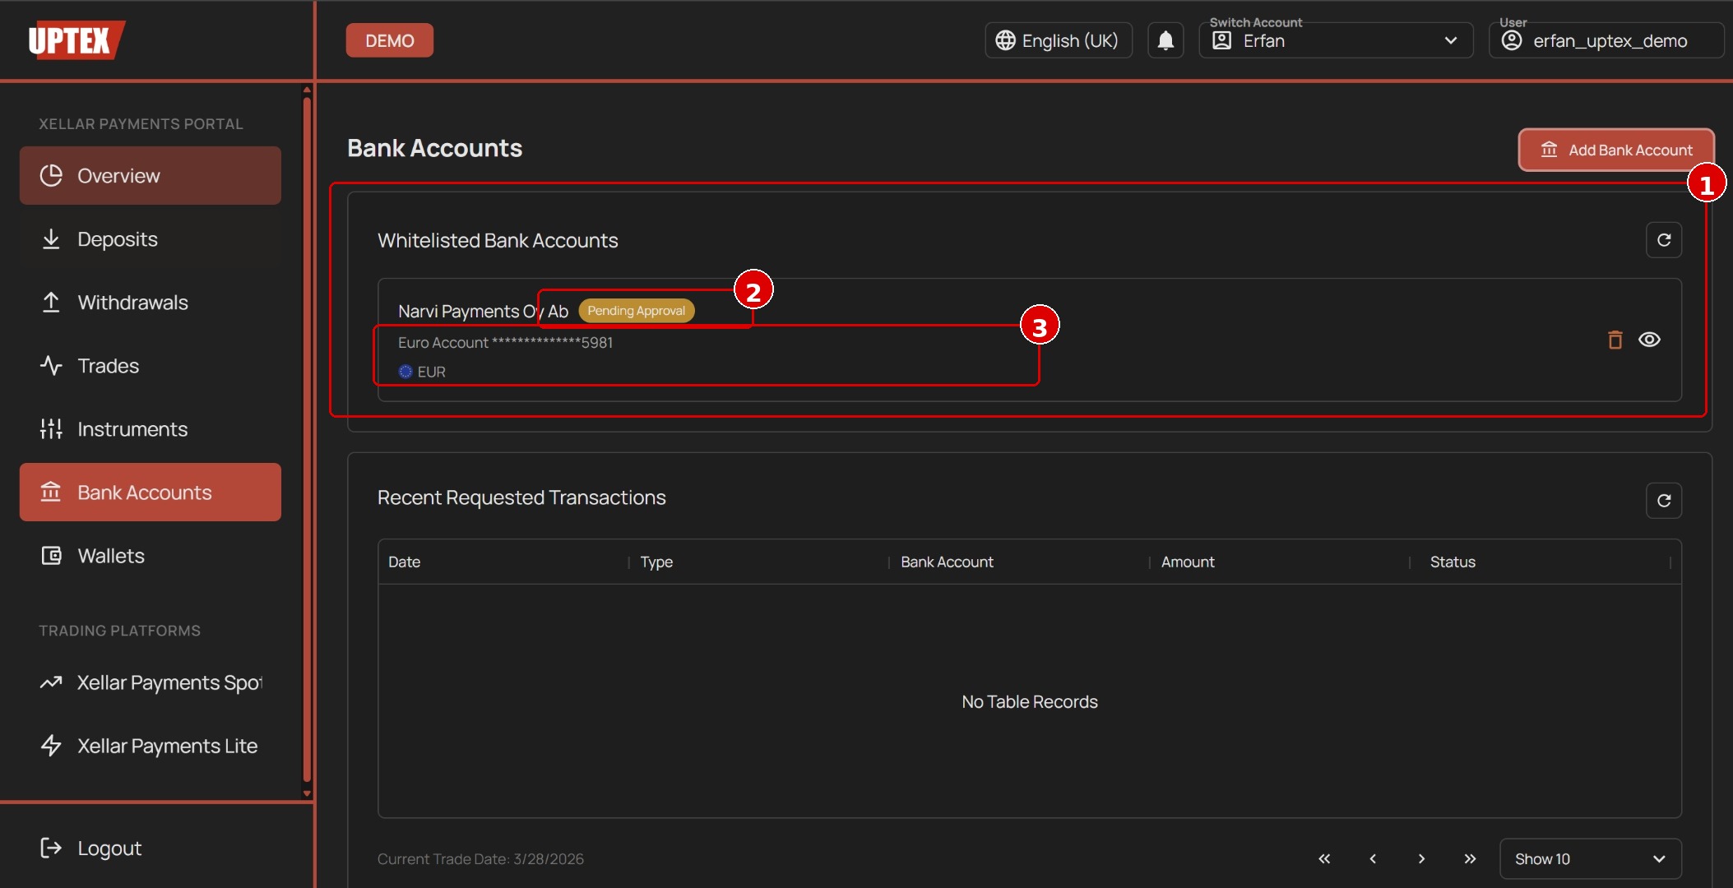Select Bank Accounts in the sidebar
This screenshot has width=1733, height=888.
coord(151,493)
